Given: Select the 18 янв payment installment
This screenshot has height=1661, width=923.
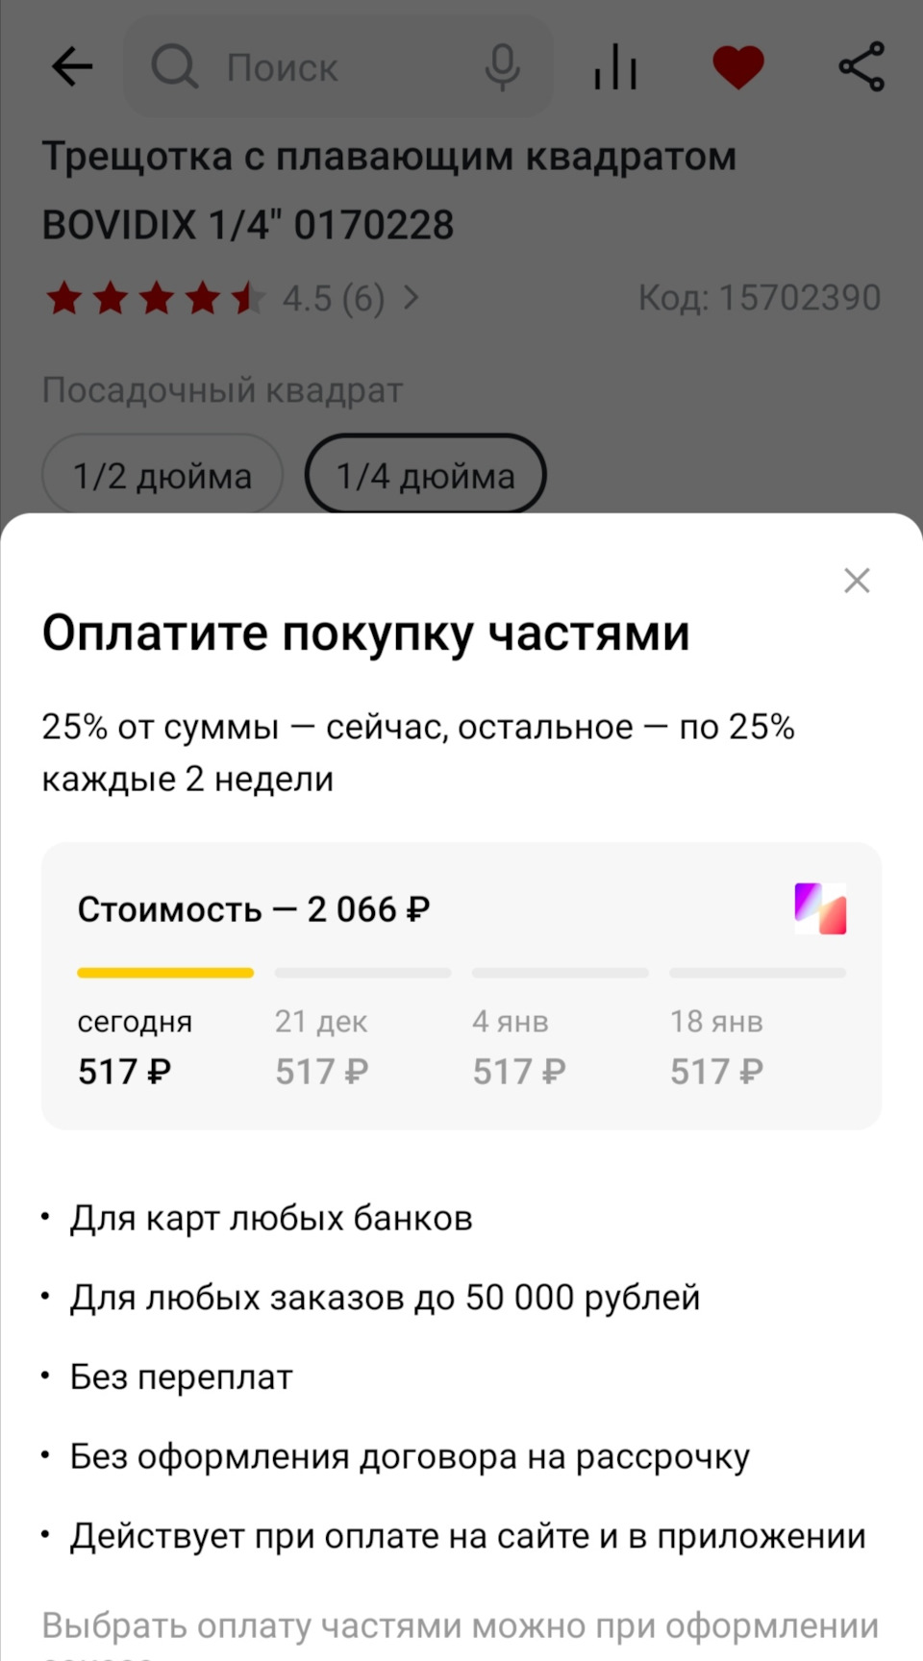Looking at the screenshot, I should tap(716, 1046).
